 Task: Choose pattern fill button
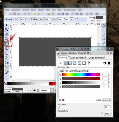79,63
